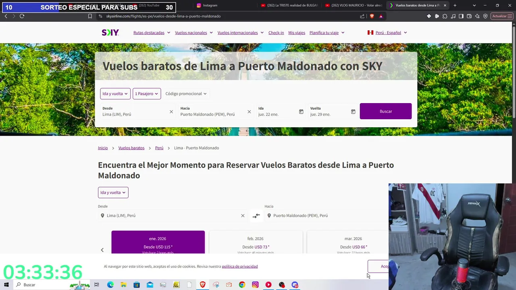Image resolution: width=516 pixels, height=290 pixels.
Task: Open the 1 Pasajero dropdown
Action: (x=146, y=94)
